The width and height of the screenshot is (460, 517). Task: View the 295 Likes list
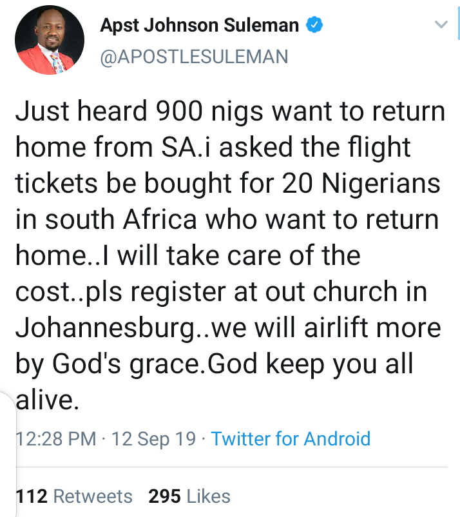189,496
